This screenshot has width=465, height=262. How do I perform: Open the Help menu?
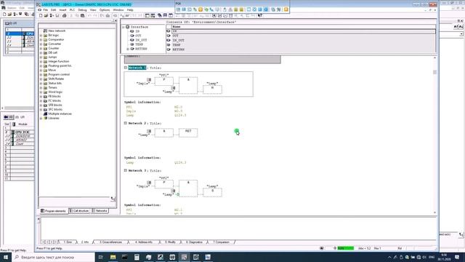(130, 9)
